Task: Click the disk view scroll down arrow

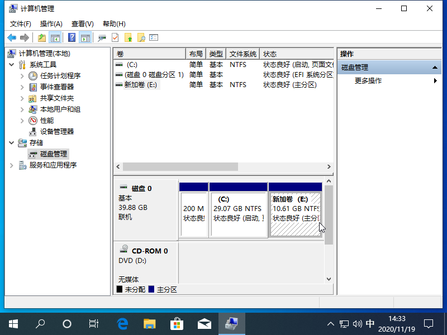Action: tap(329, 279)
